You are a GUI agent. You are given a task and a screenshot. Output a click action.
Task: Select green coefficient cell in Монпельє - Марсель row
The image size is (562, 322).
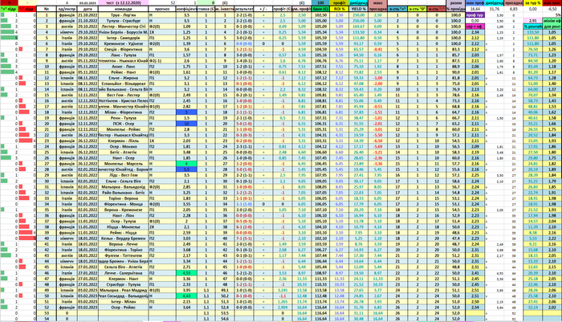click(x=186, y=164)
